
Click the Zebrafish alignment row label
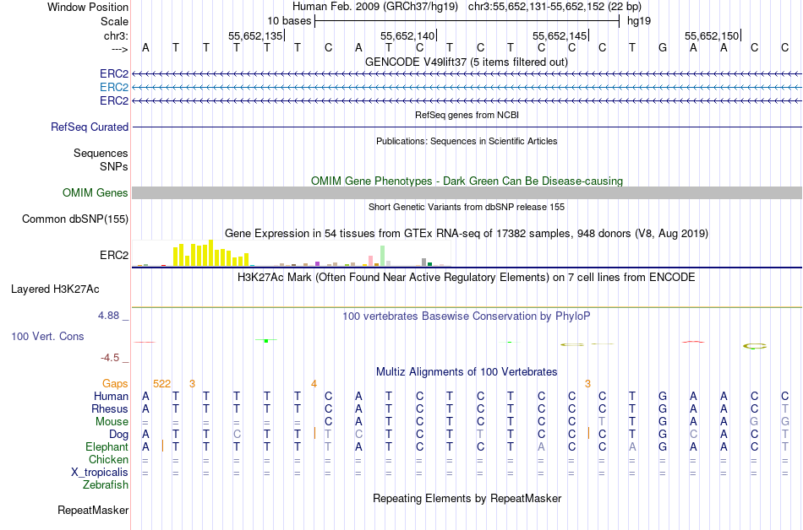[x=106, y=484]
